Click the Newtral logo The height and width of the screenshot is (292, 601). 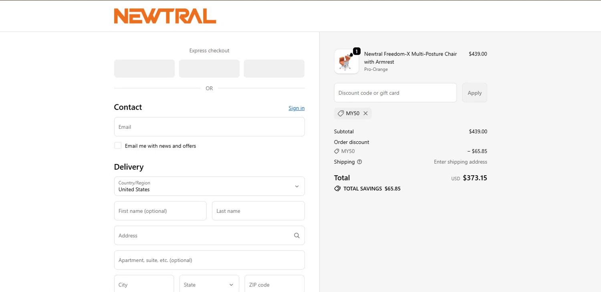tap(165, 16)
